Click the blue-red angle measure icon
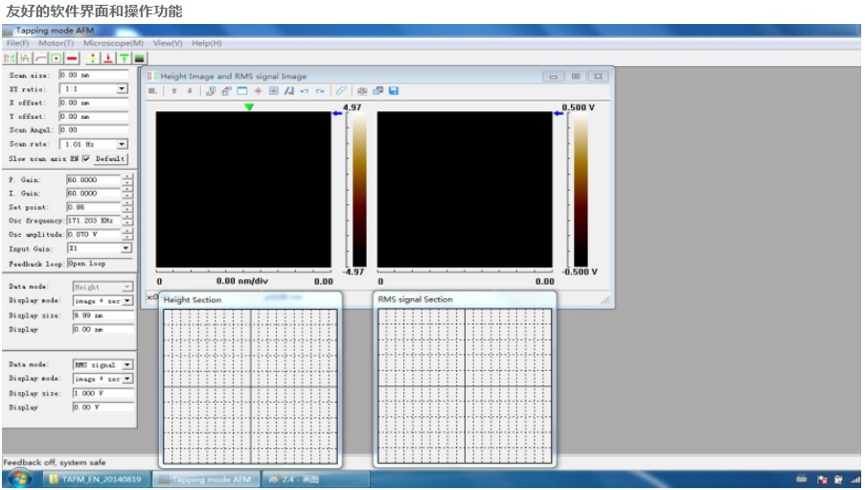The width and height of the screenshot is (865, 490). 289,91
